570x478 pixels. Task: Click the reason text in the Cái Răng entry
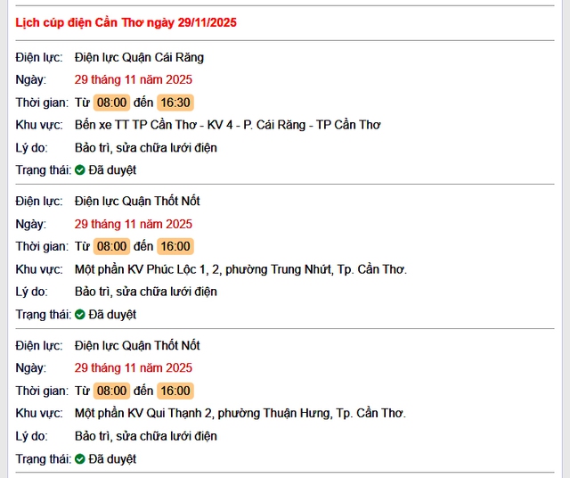point(146,147)
